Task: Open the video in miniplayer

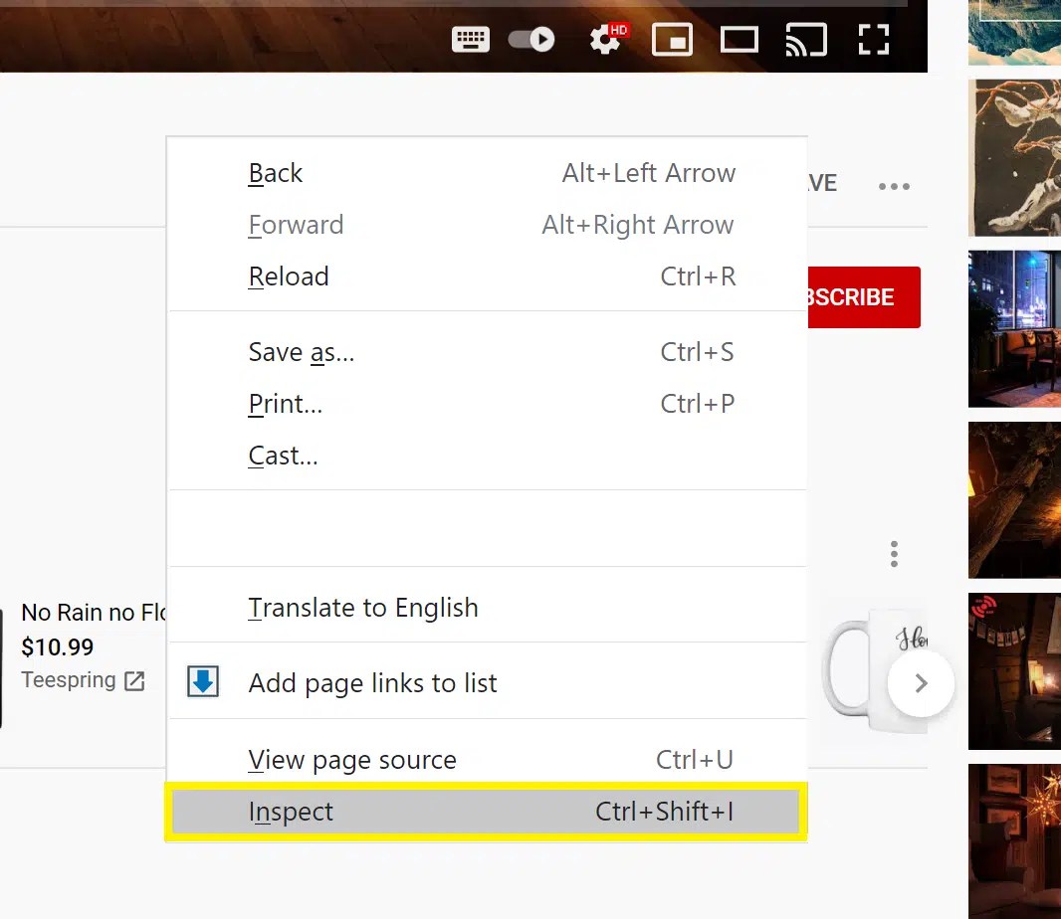Action: coord(673,40)
